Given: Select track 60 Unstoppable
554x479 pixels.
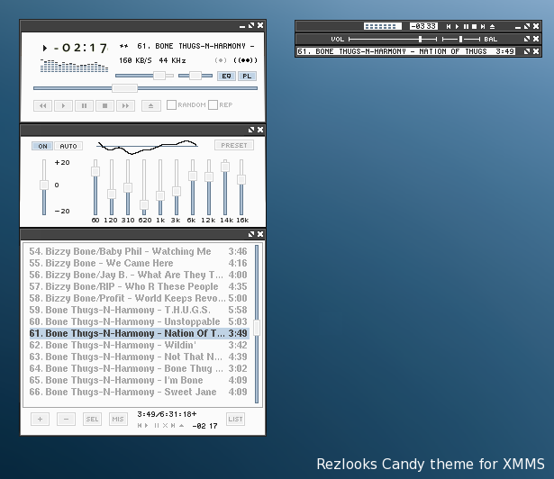Looking at the screenshot, I should pyautogui.click(x=139, y=321).
